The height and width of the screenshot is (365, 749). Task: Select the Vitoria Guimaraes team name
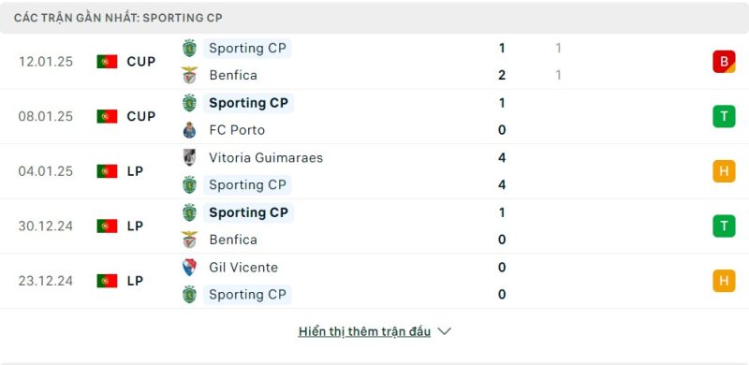click(266, 157)
